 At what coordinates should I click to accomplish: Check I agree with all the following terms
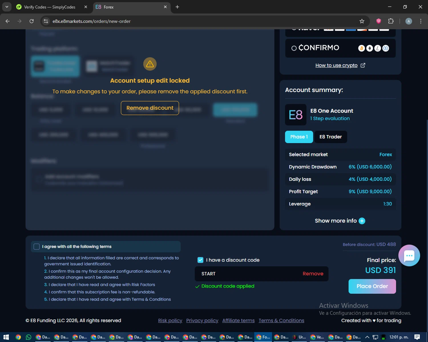pyautogui.click(x=37, y=247)
